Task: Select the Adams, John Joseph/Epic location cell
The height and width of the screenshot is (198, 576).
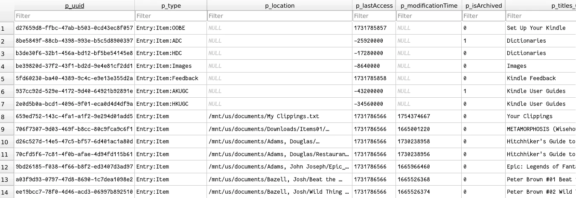Action: [280, 167]
